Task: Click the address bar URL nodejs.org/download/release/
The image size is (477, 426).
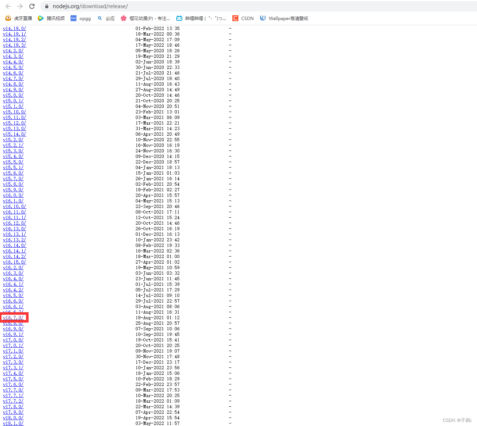Action: pyautogui.click(x=90, y=6)
